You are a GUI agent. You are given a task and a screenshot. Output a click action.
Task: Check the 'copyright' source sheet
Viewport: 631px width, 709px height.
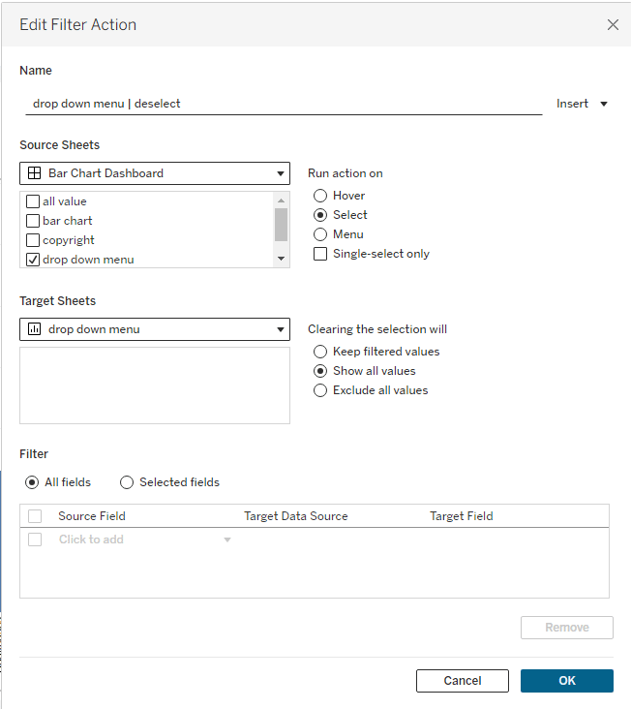coord(33,240)
